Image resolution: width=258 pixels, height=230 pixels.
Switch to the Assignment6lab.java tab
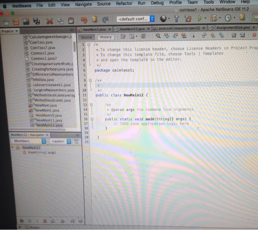click(233, 28)
